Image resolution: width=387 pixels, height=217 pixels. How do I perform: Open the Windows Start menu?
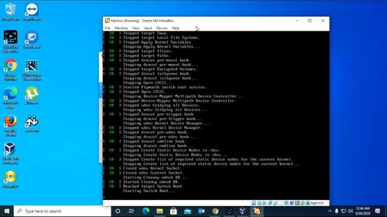click(7, 211)
